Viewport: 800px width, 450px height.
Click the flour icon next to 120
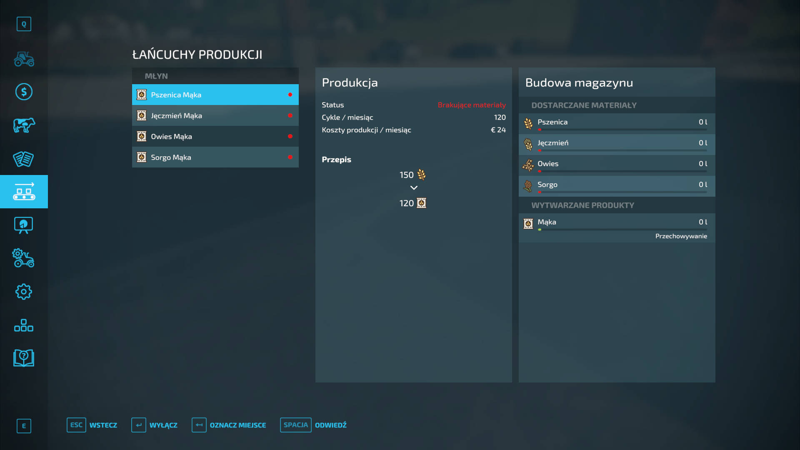(x=421, y=203)
